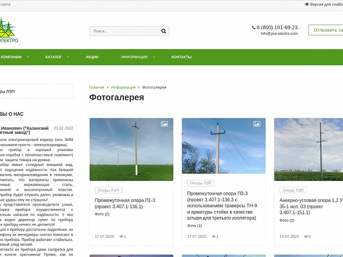Expand the О компании menu chevron

28,57
